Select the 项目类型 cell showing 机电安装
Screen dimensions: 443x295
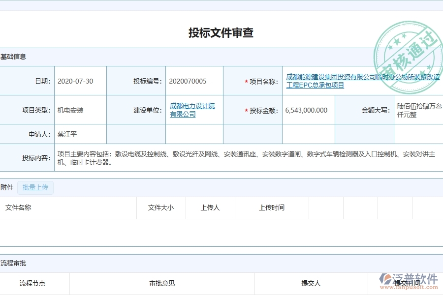[x=71, y=110]
